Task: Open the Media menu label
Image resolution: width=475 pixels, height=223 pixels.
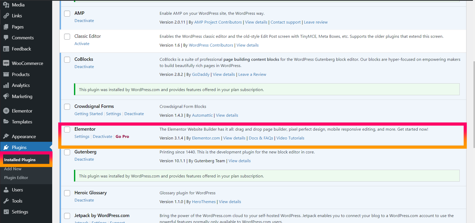Action: (x=18, y=5)
